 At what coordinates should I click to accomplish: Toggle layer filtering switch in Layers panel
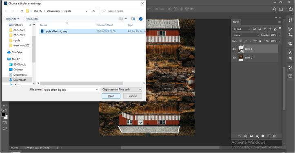pos(280,28)
